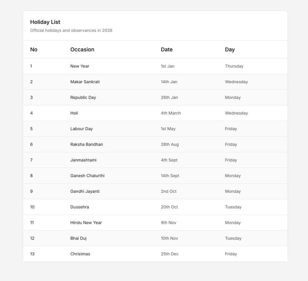
Task: Click the Date column header
Action: [x=167, y=49]
